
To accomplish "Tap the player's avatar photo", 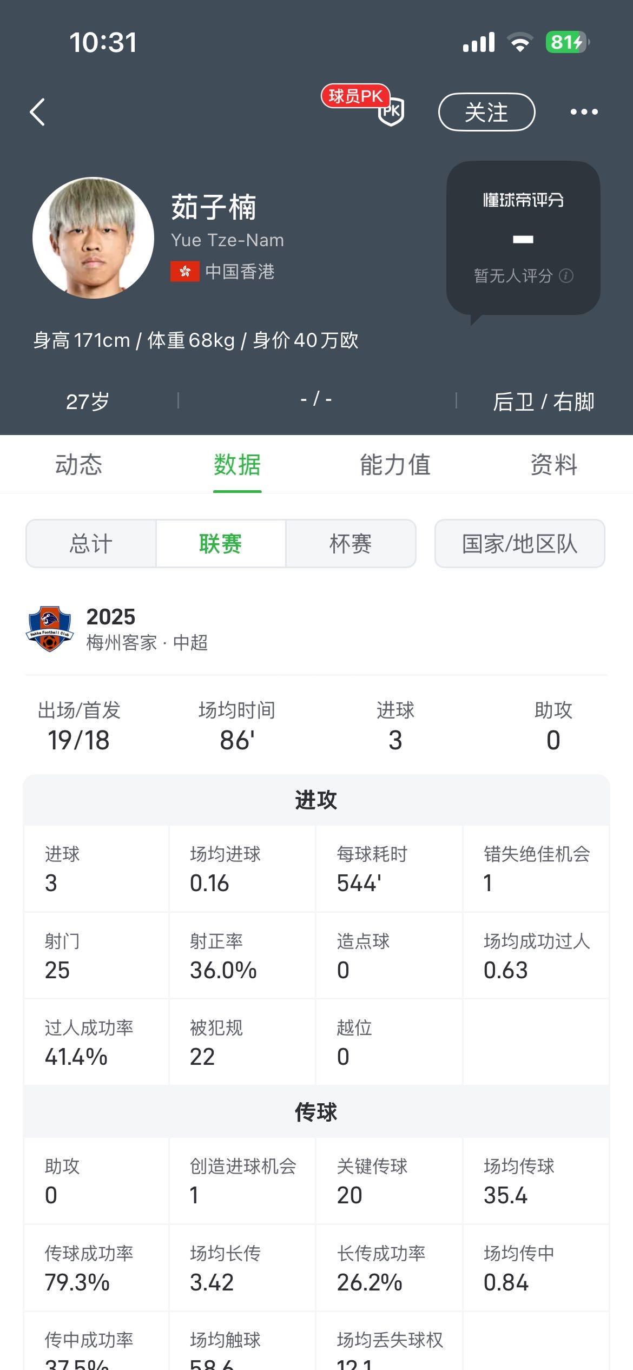I will pyautogui.click(x=93, y=238).
